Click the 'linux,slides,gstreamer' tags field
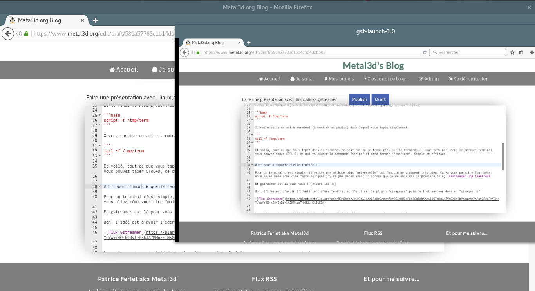 (x=321, y=99)
